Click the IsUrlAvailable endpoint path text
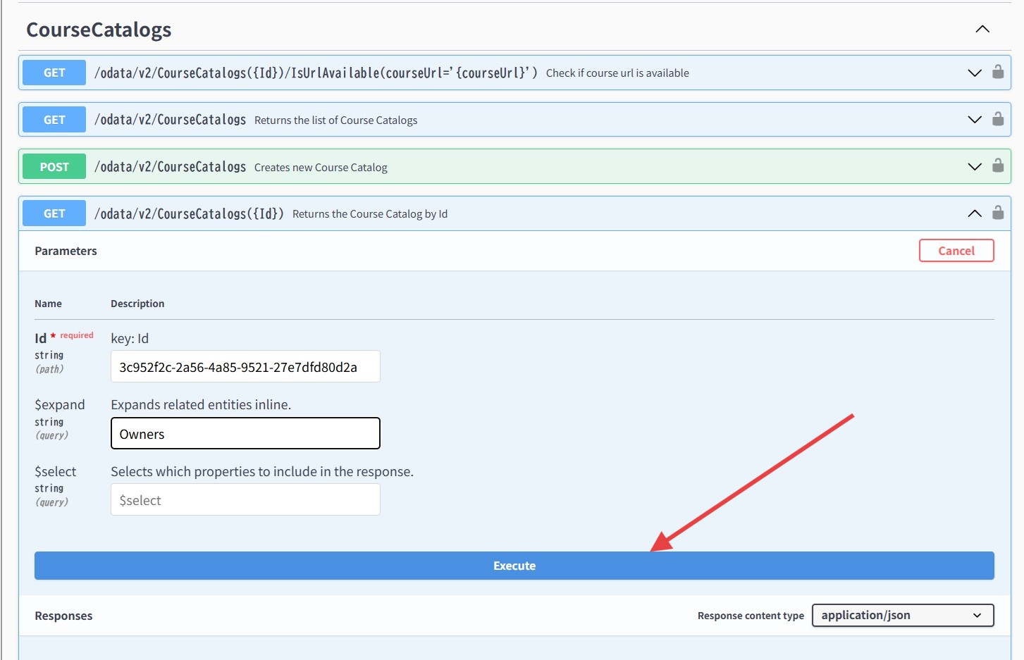This screenshot has height=660, width=1024. pos(316,73)
